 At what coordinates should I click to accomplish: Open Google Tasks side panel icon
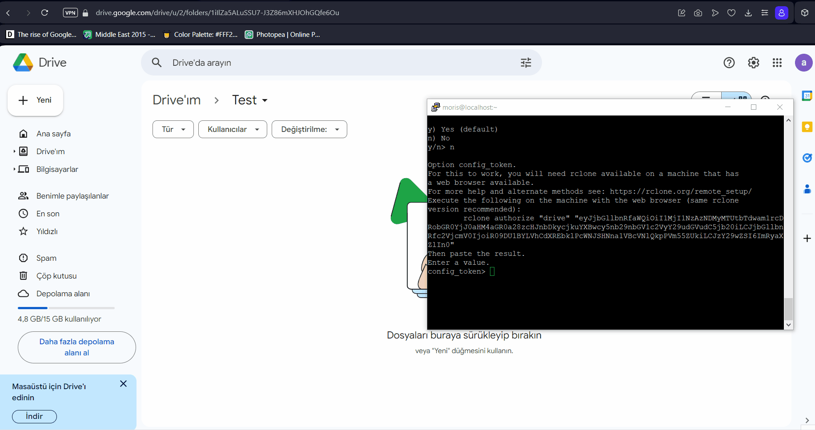(x=807, y=158)
